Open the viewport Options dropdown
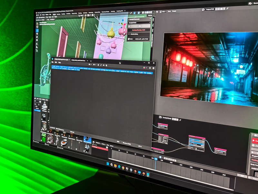Image resolution: width=258 pixels, height=194 pixels. click(151, 16)
